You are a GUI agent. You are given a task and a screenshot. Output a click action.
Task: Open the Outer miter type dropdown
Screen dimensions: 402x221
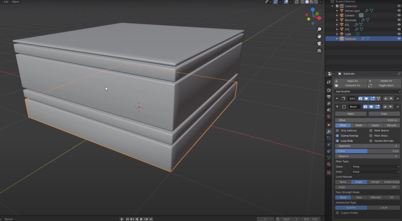[x=376, y=167]
